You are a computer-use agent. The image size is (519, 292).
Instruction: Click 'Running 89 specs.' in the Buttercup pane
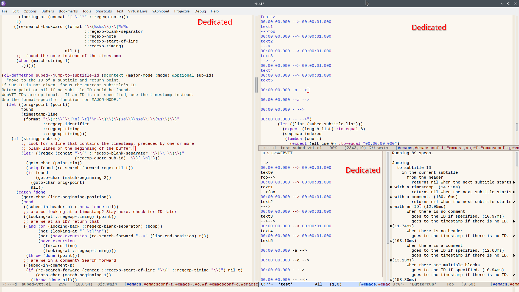(413, 153)
